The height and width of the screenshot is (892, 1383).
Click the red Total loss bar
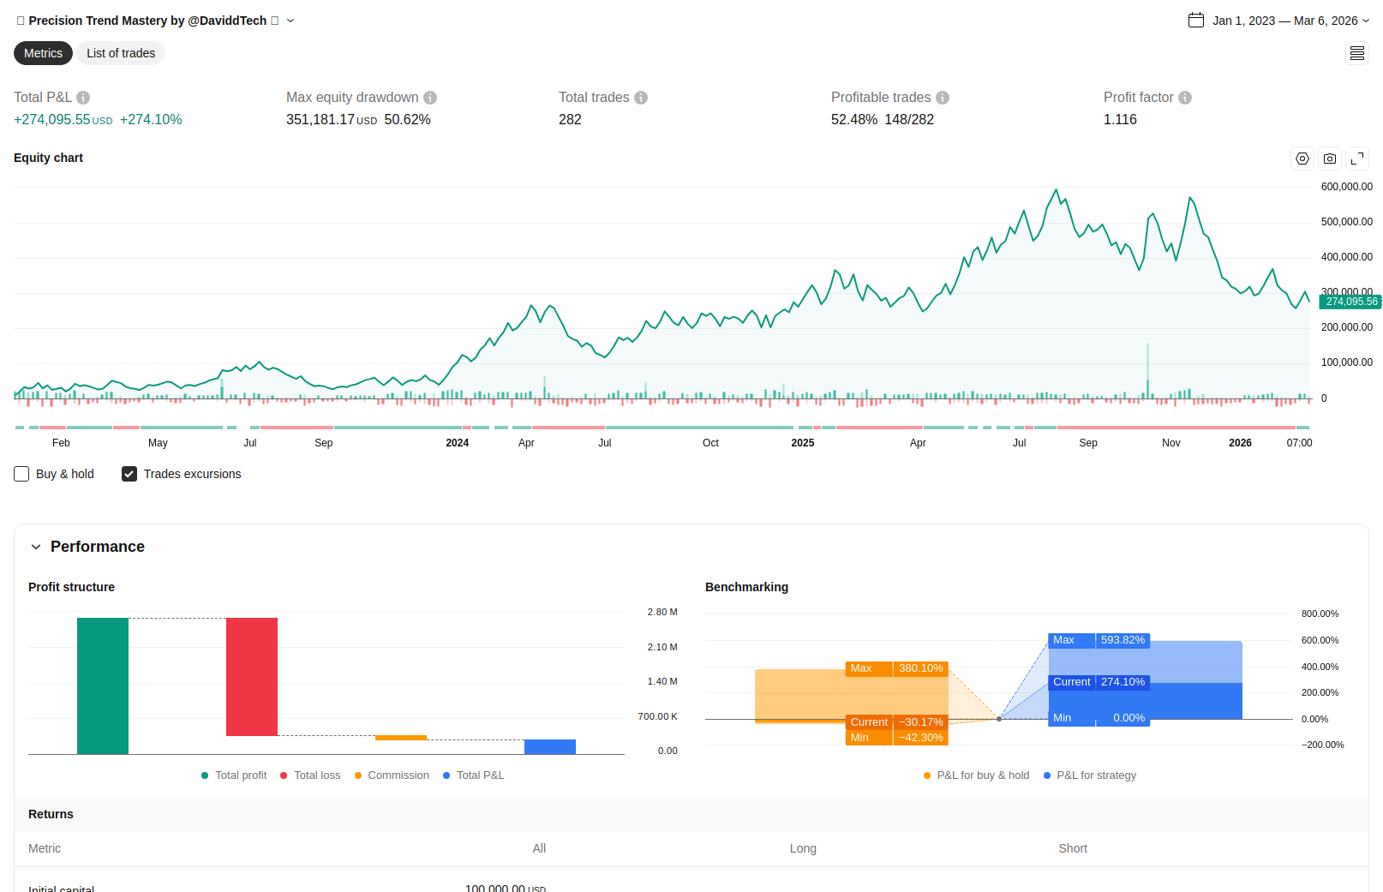tap(252, 677)
